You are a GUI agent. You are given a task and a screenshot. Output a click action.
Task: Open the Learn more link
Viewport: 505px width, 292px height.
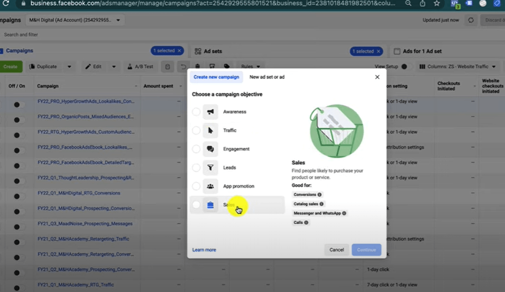tap(204, 250)
